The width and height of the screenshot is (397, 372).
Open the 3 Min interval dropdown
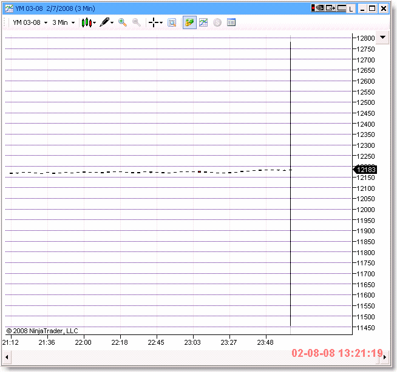pos(64,22)
